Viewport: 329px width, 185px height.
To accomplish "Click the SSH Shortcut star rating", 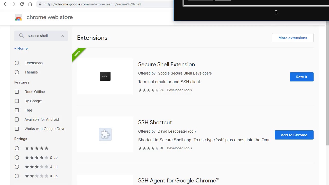I will pos(148,148).
